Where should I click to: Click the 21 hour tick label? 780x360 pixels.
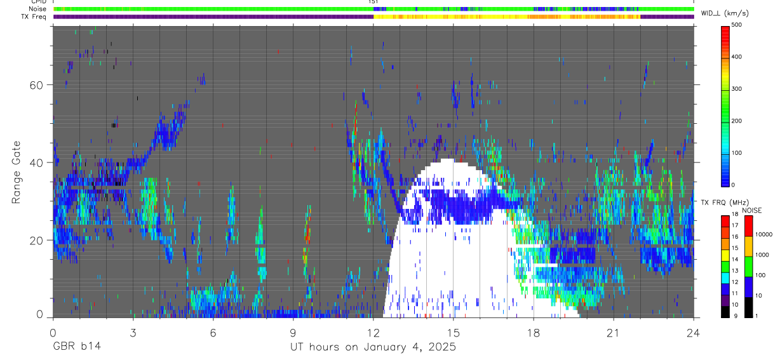pyautogui.click(x=614, y=333)
